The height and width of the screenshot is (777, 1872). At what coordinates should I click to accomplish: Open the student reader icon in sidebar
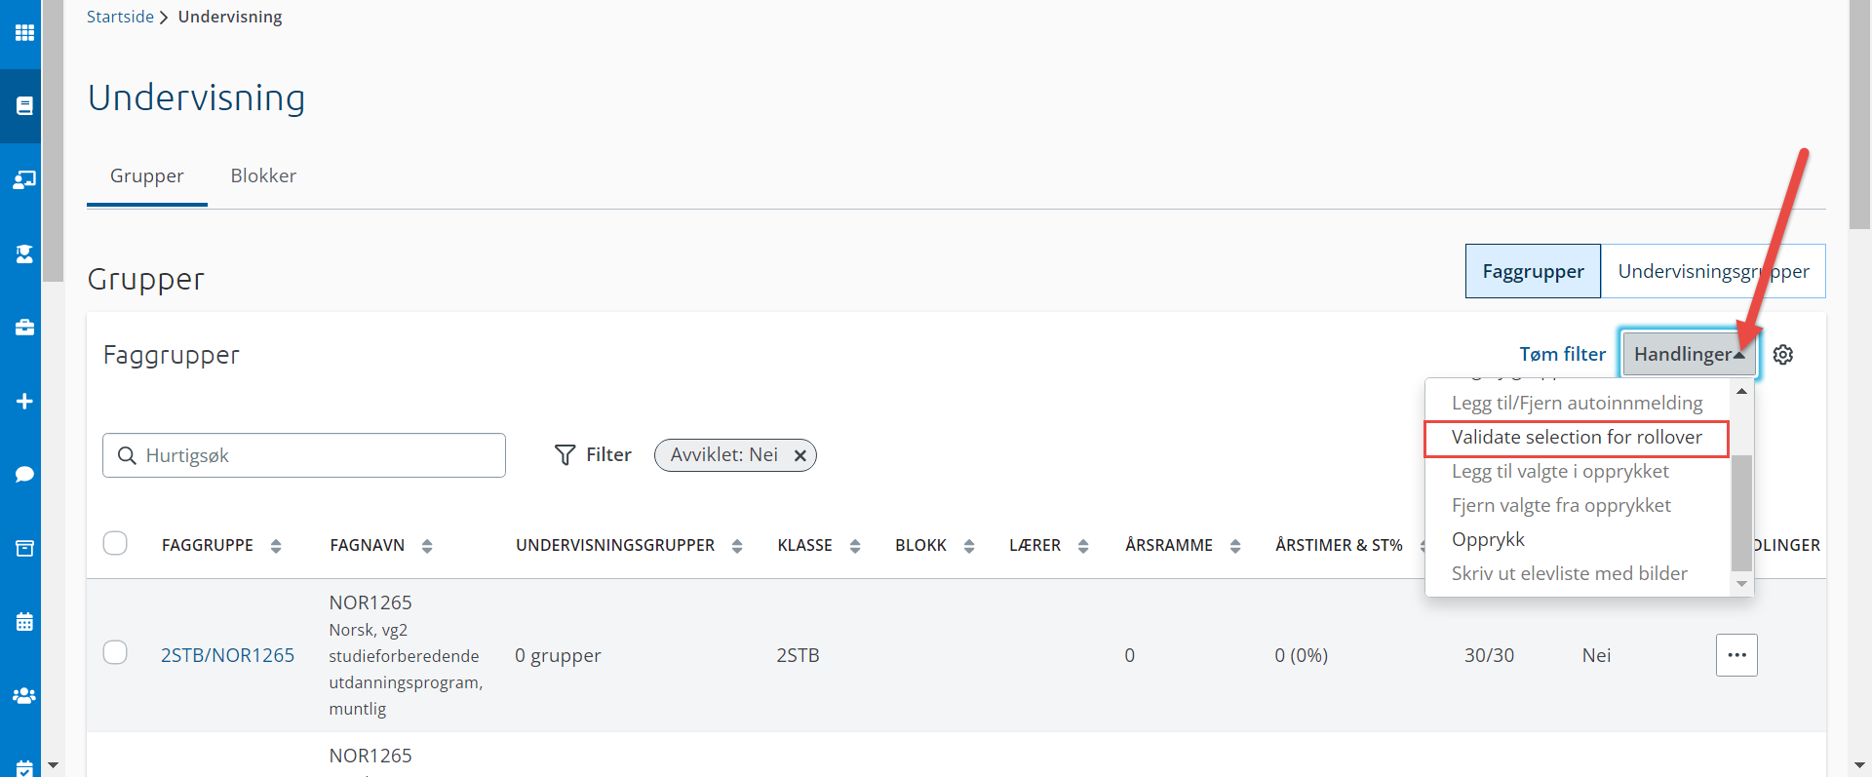click(24, 253)
